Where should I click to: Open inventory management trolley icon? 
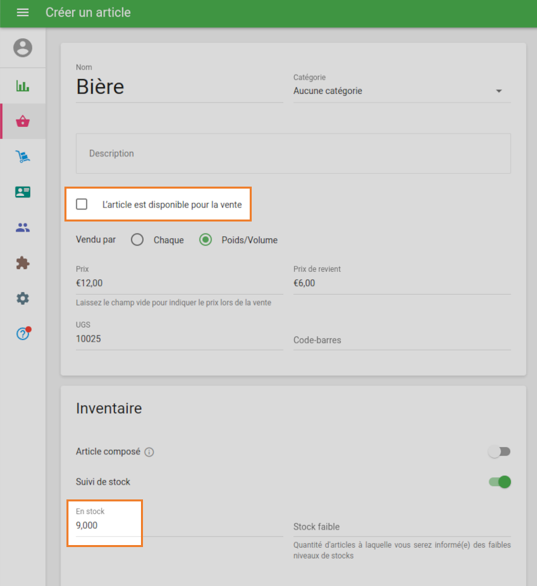pos(23,157)
